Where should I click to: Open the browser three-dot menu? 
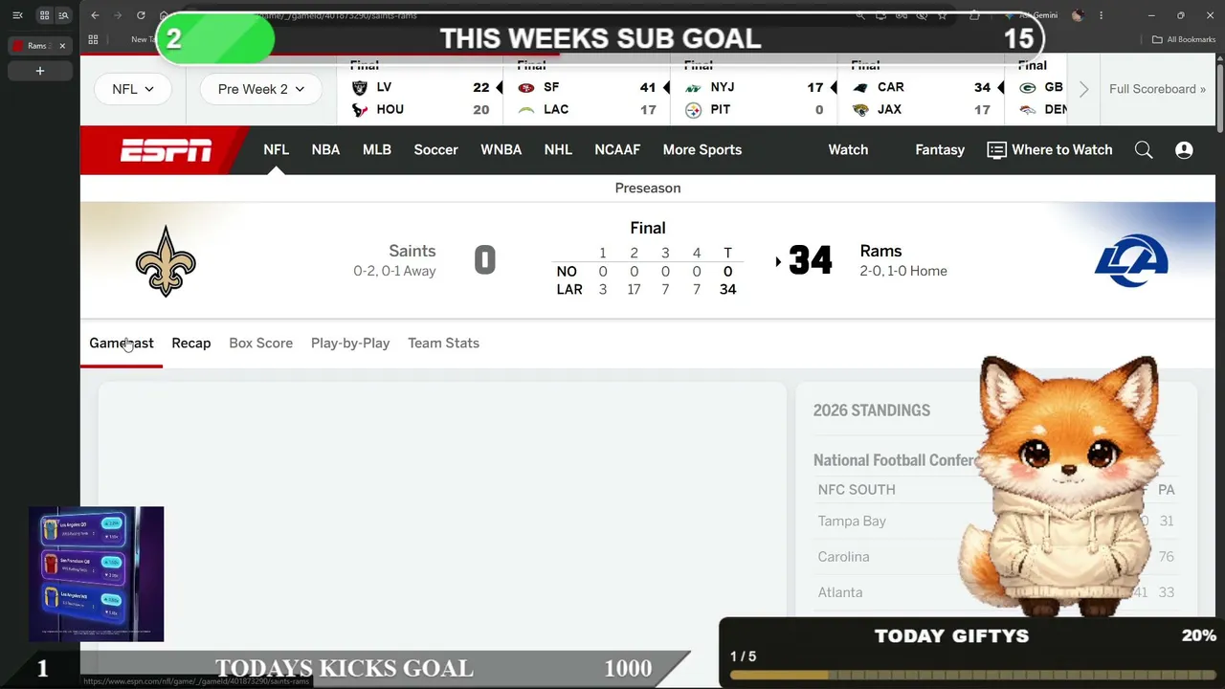[1101, 15]
